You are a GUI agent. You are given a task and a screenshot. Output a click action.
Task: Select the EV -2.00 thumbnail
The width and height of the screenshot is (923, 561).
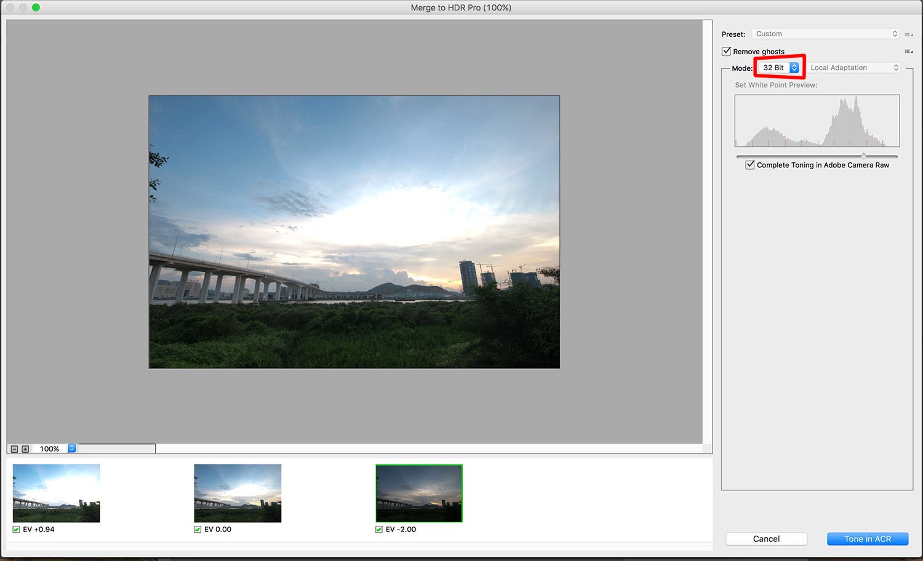click(x=418, y=493)
